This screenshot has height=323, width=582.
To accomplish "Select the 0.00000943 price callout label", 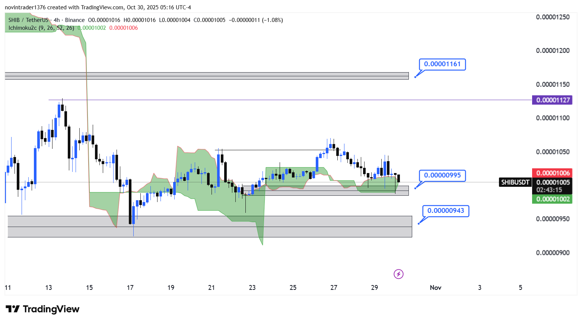I will coord(445,211).
